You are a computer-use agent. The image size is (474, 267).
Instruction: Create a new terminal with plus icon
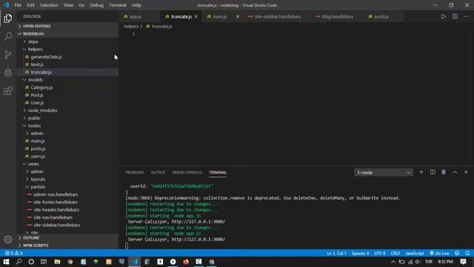(x=421, y=172)
